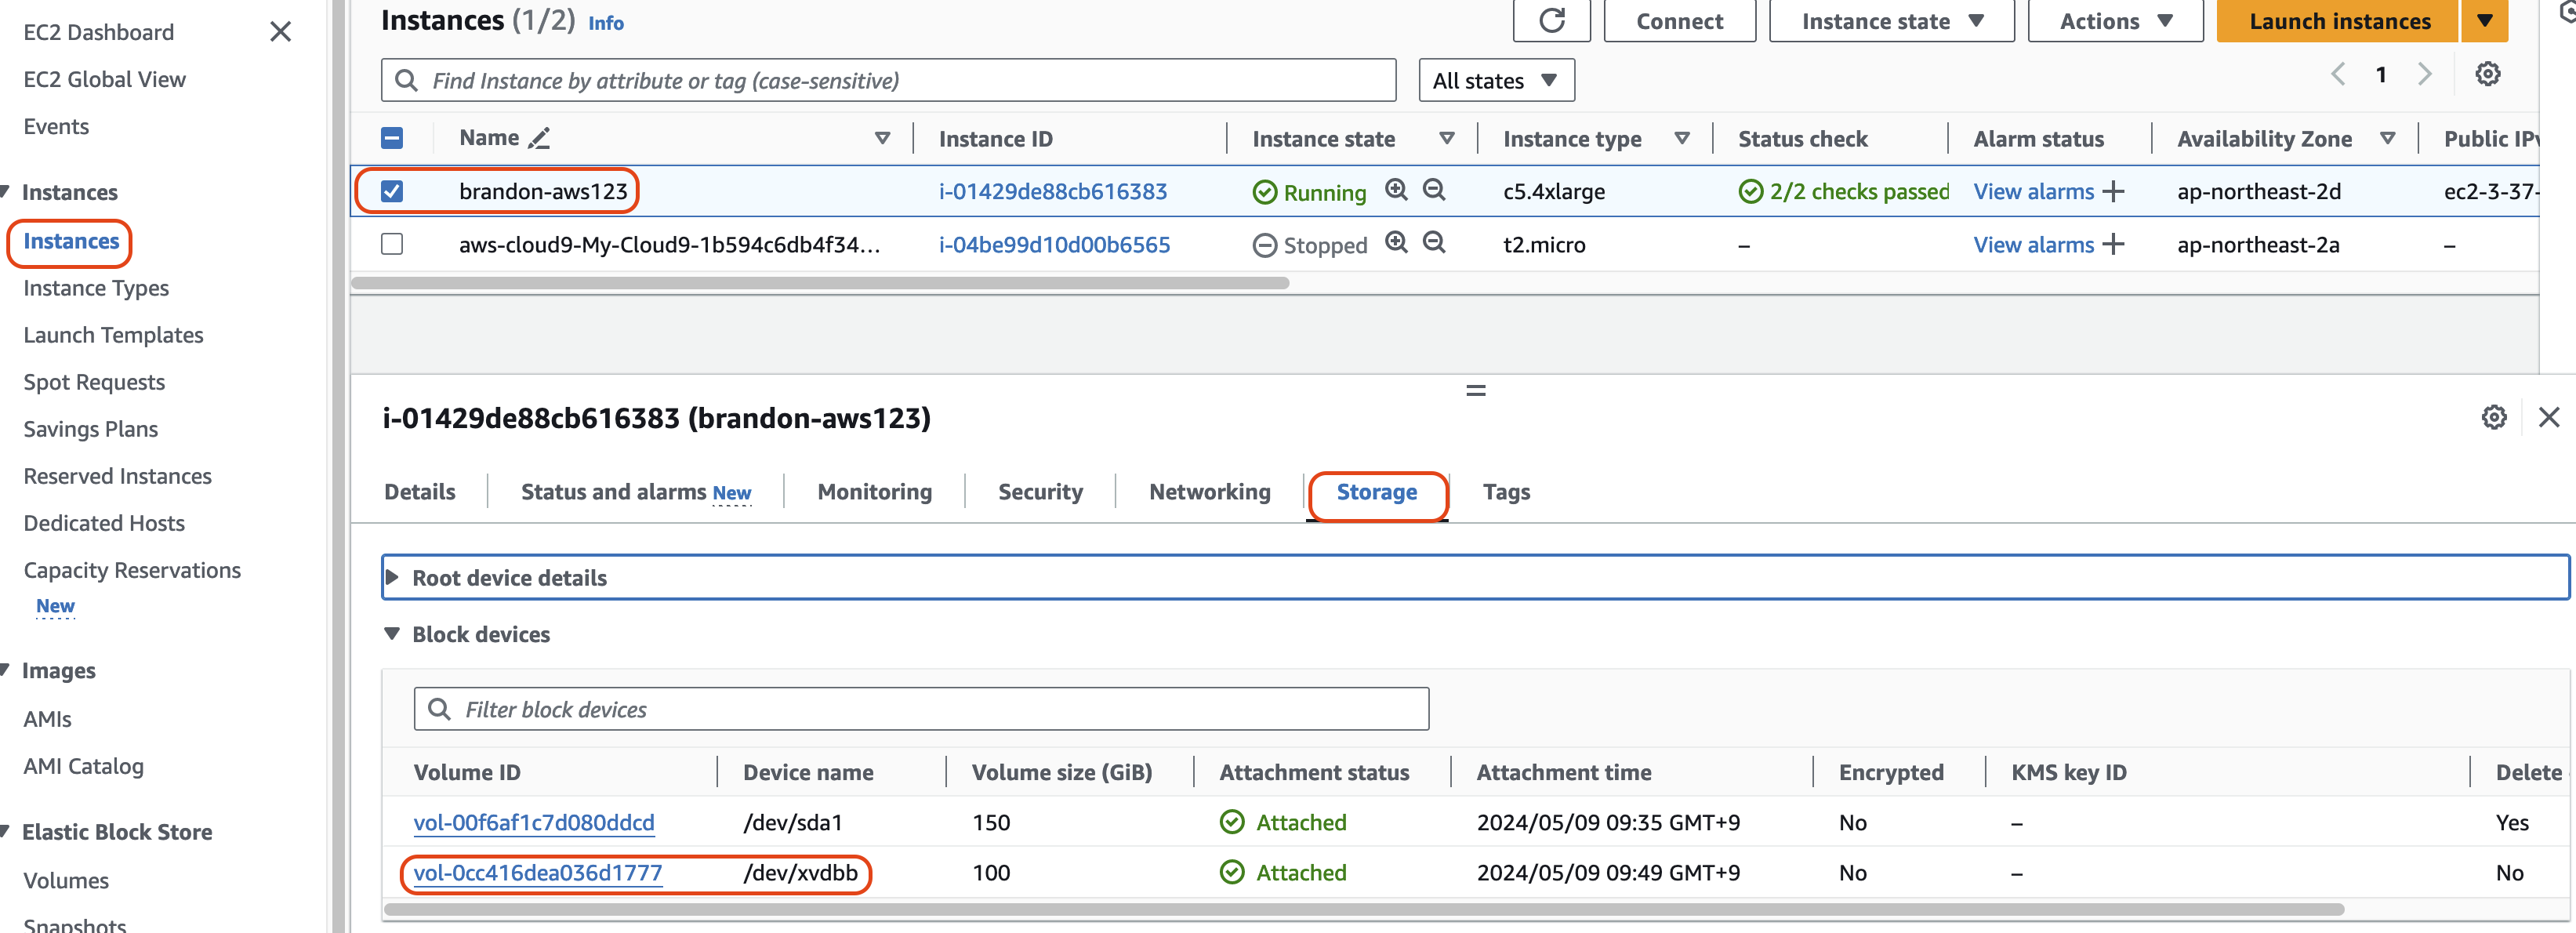Click zoom-out icon beside Stopped state
2576x933 pixels.
1434,243
